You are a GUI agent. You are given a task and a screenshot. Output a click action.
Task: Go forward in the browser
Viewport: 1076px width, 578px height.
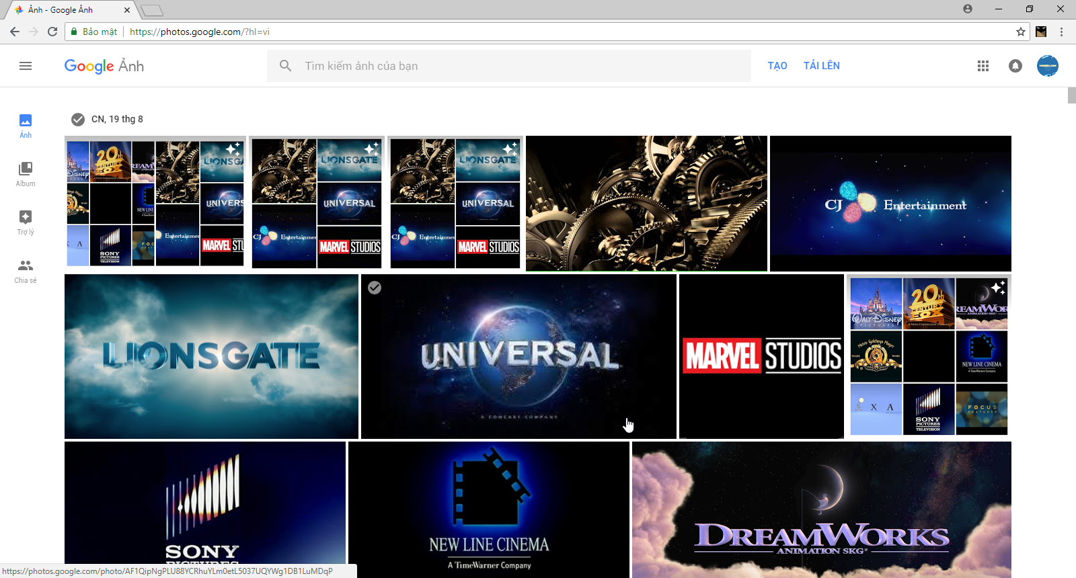coord(34,32)
